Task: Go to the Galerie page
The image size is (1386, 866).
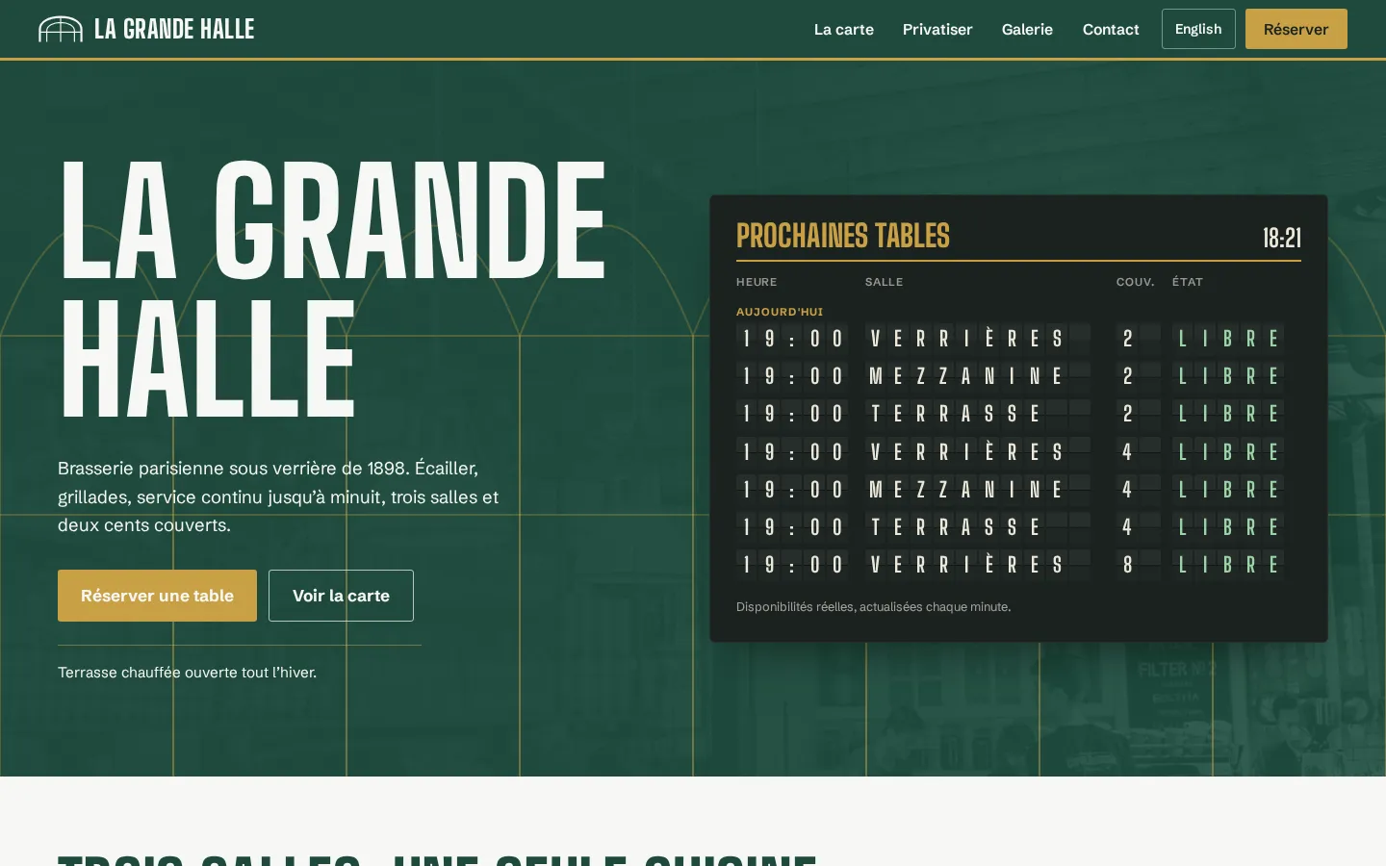Action: point(1027,29)
